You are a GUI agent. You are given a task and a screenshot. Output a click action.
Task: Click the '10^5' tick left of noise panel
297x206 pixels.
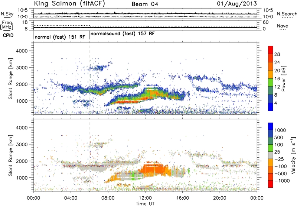coord(23,10)
